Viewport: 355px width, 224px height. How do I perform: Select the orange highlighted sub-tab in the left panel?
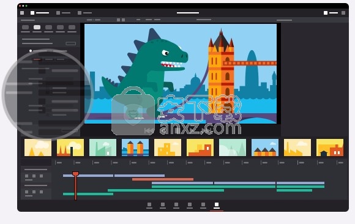37,59
